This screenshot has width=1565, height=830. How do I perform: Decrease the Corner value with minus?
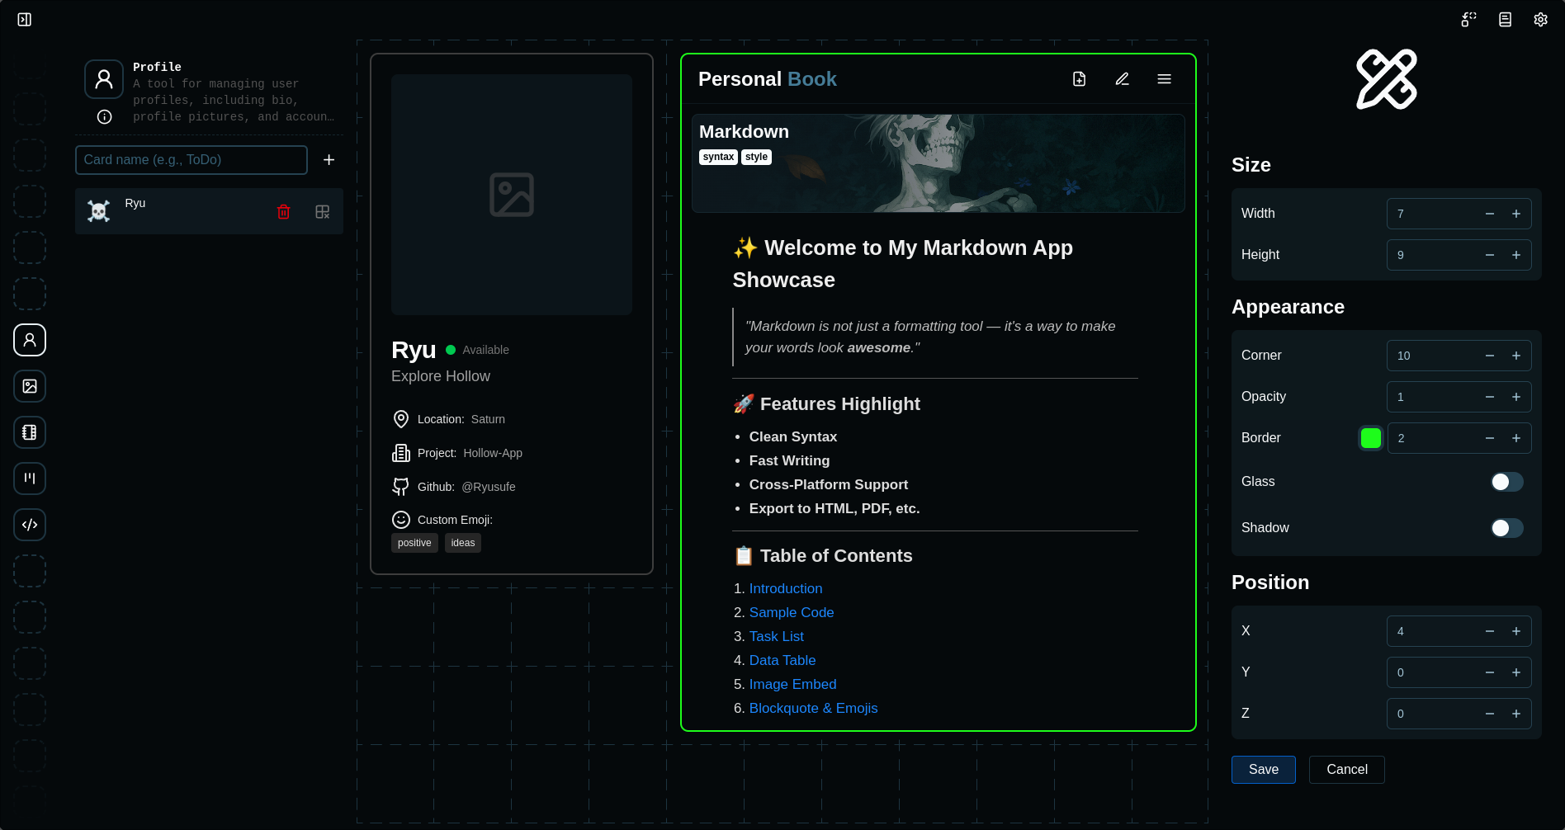coord(1490,356)
